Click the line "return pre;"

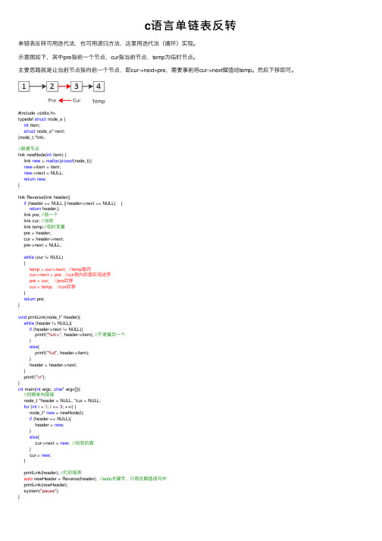point(34,299)
